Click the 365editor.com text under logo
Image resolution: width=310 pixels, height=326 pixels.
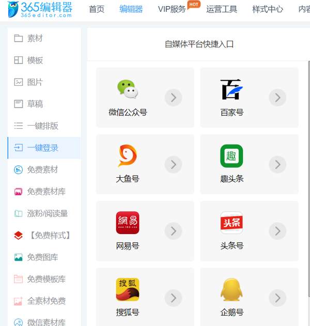pos(46,15)
